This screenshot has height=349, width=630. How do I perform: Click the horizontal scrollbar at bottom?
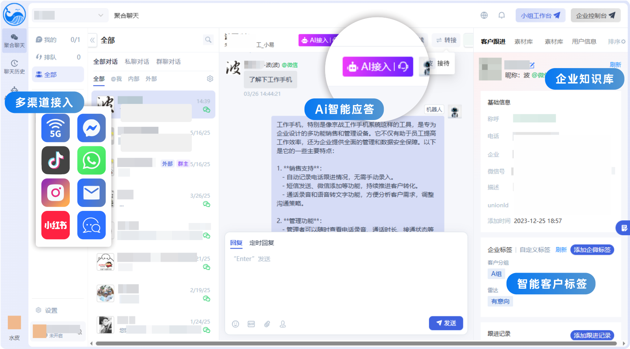(x=356, y=343)
